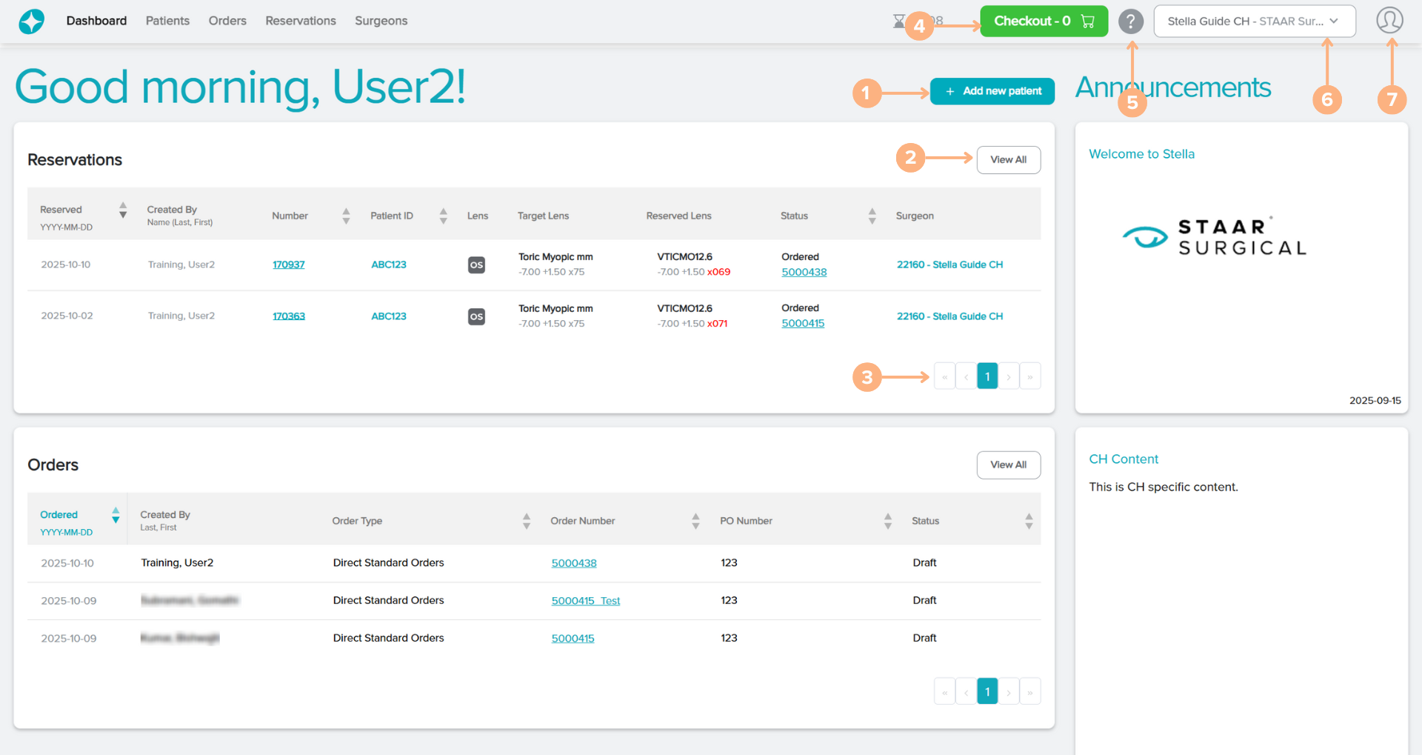Click the OS lens badge for reservation 170937
Viewport: 1422px width, 755px height.
point(476,265)
